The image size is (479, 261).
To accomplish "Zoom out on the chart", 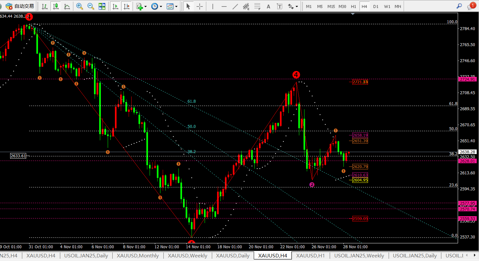I will coord(91,6).
